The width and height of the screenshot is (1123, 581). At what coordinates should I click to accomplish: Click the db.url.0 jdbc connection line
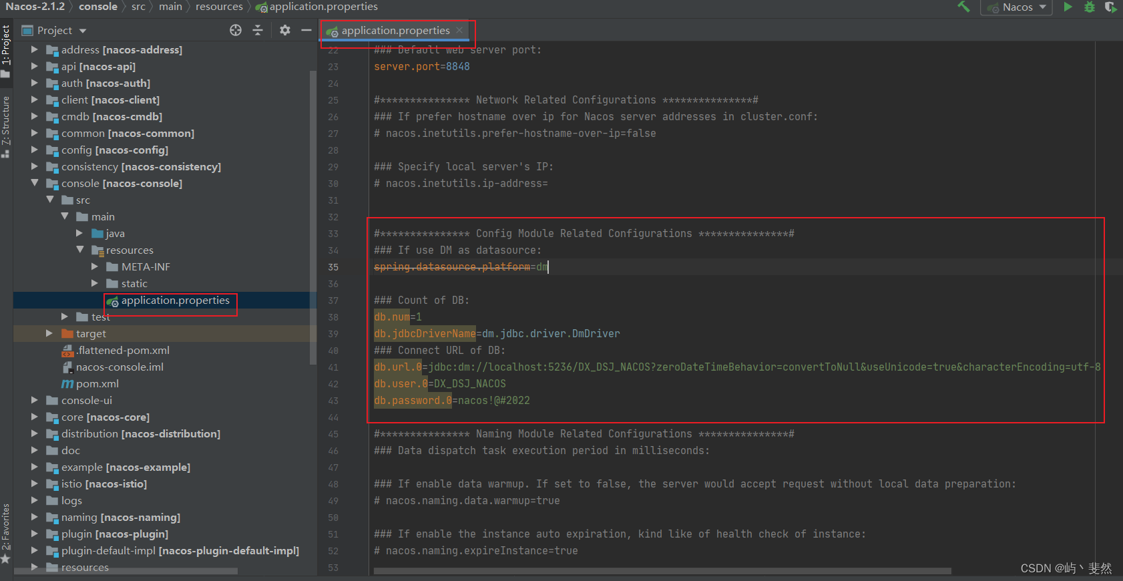point(737,367)
